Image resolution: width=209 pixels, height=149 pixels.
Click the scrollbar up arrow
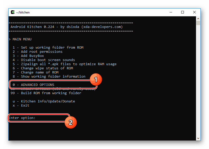coord(198,19)
